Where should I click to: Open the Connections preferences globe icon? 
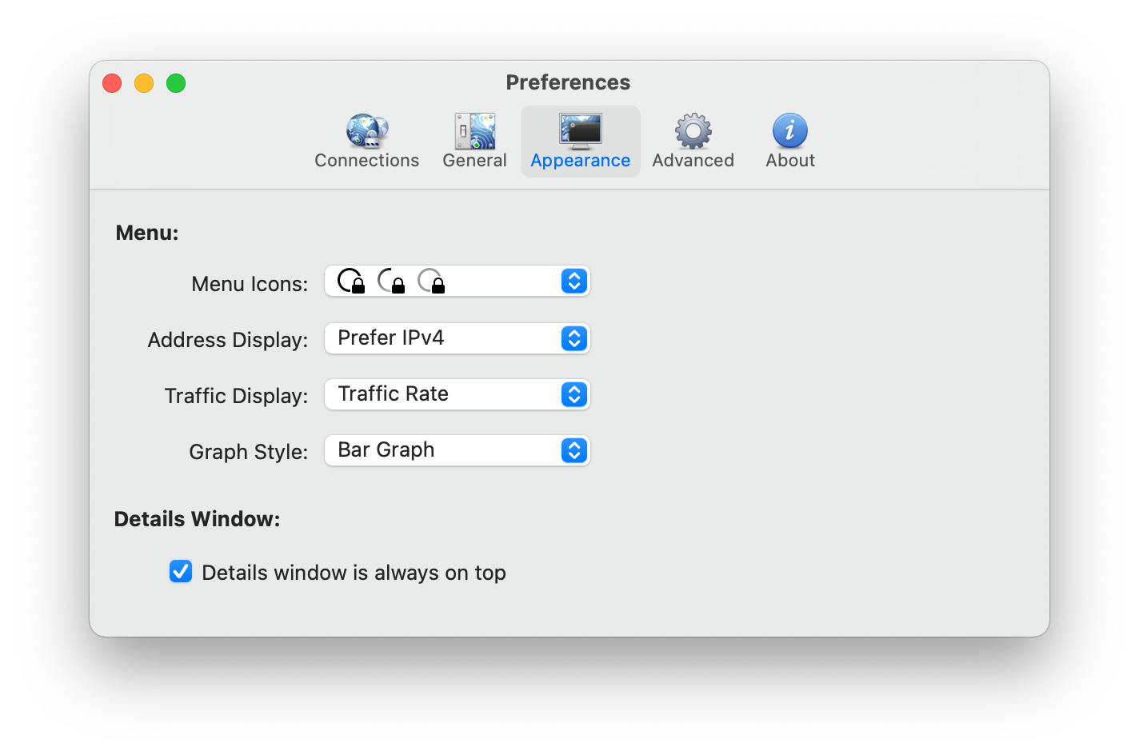pos(367,130)
